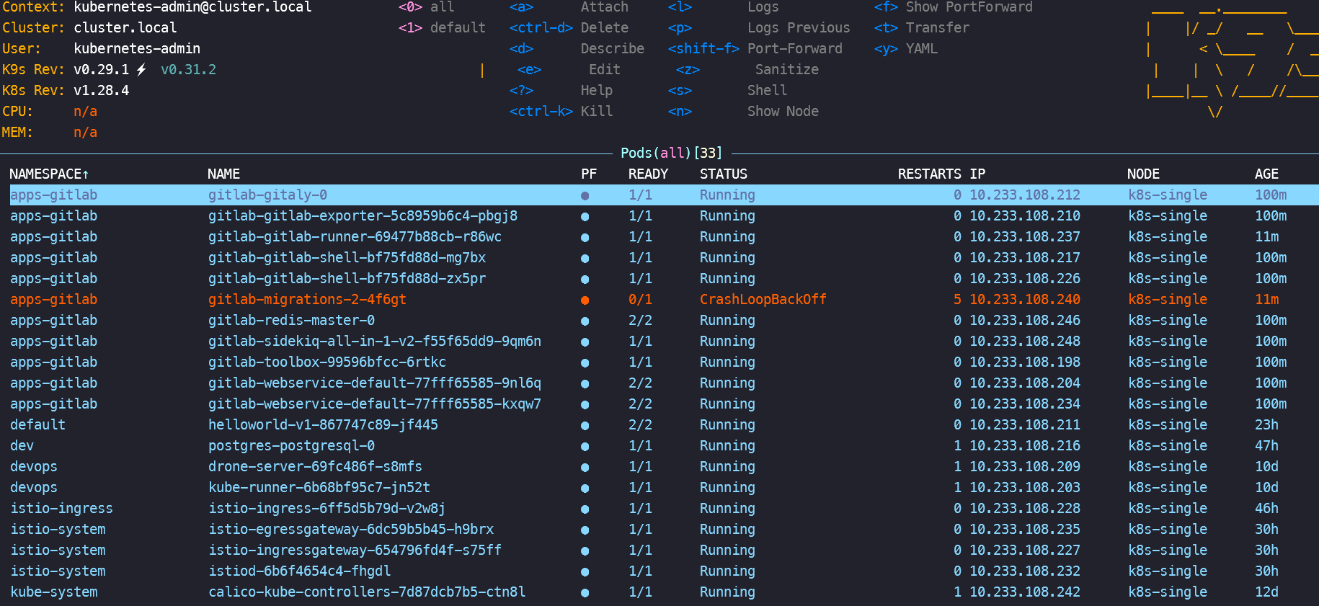Click the IP column header
This screenshot has height=606, width=1319.
point(977,174)
